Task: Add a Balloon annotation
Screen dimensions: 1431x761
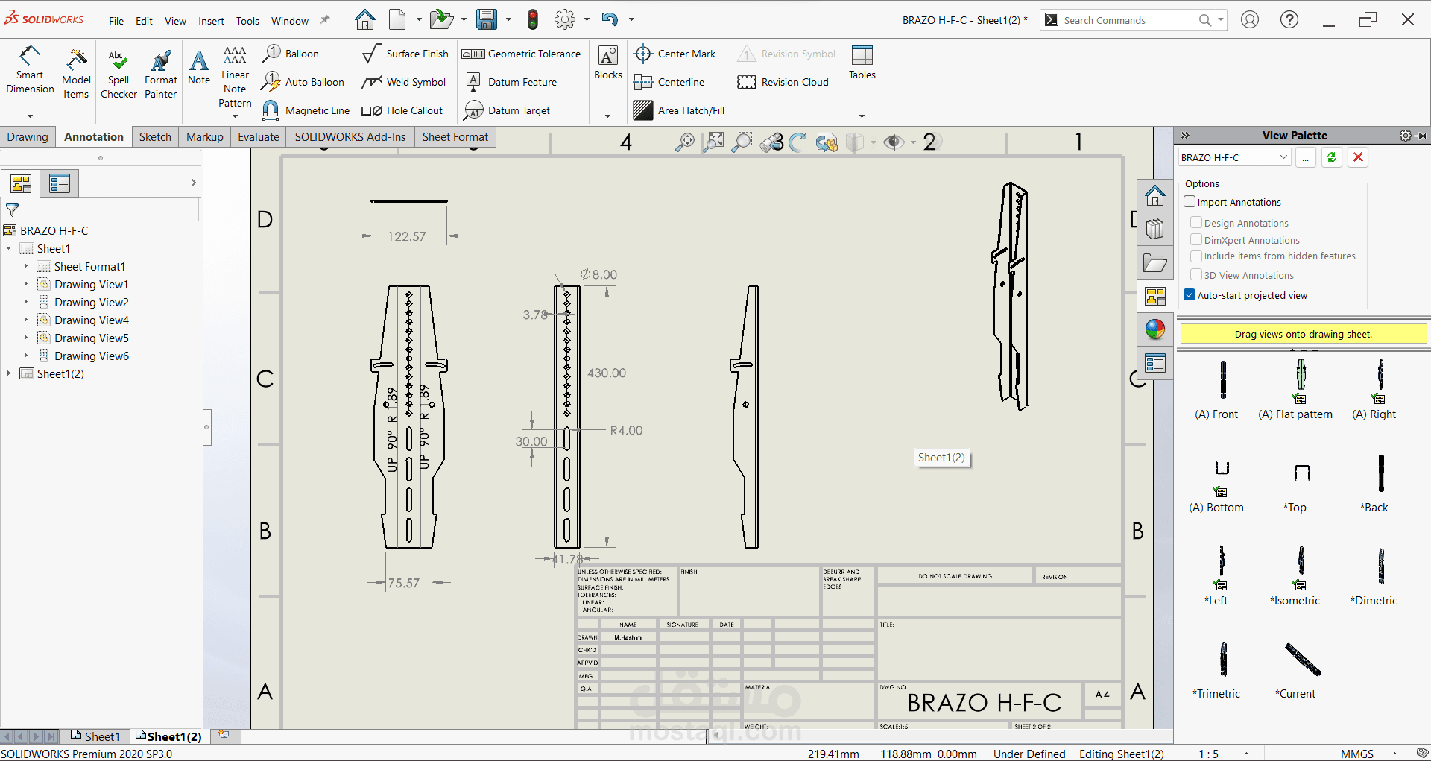Action: click(291, 54)
